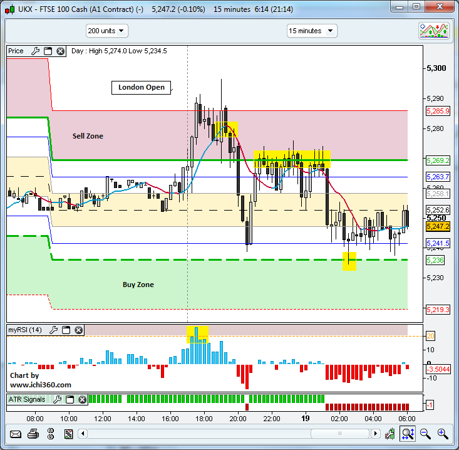Open myRSI indicator wrench settings
The image size is (459, 450).
54,330
